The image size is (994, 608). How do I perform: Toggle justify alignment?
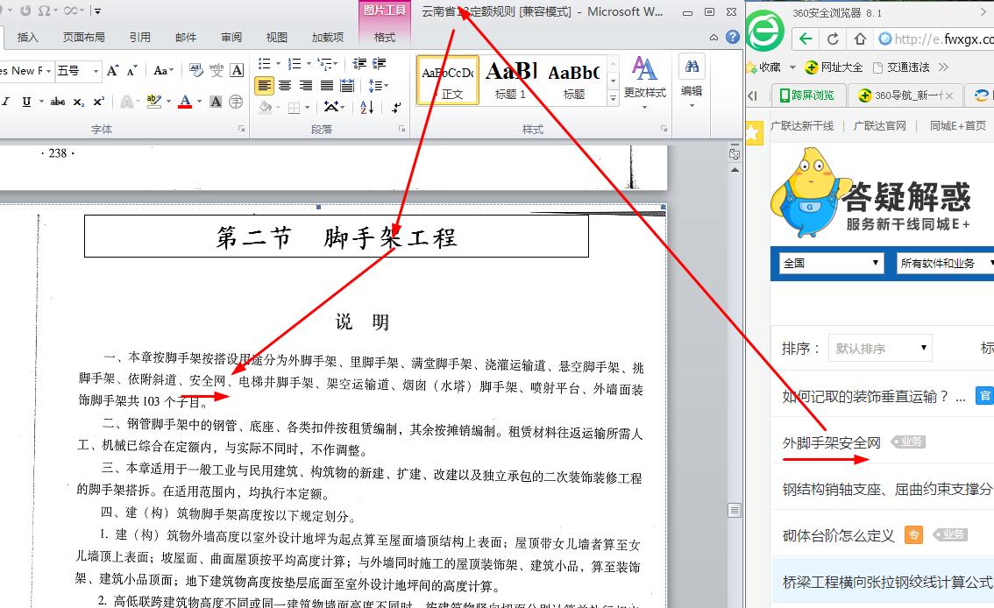coord(326,86)
